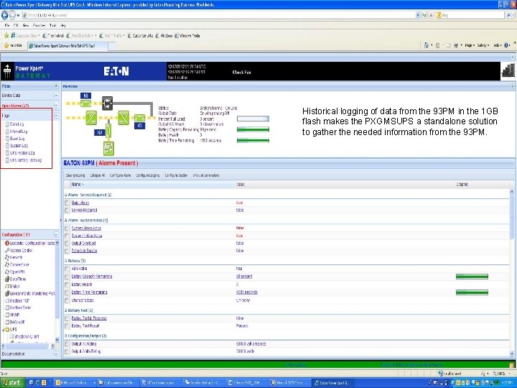The width and height of the screenshot is (517, 388).
Task: Click the black bypass switch diagram icon
Action: (x=107, y=103)
